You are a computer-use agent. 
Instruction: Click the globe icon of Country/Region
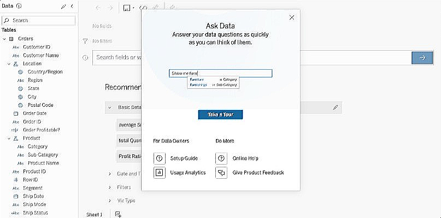pyautogui.click(x=20, y=72)
